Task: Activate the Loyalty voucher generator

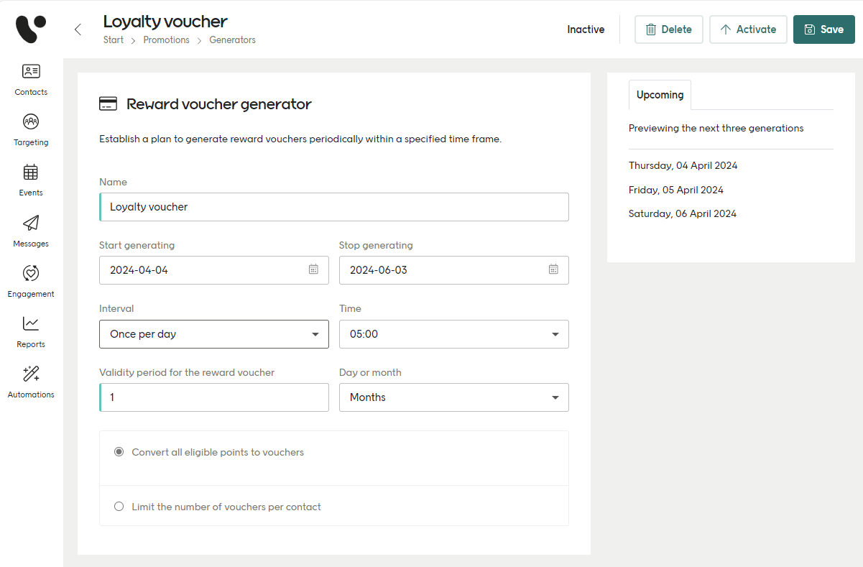Action: pos(748,29)
